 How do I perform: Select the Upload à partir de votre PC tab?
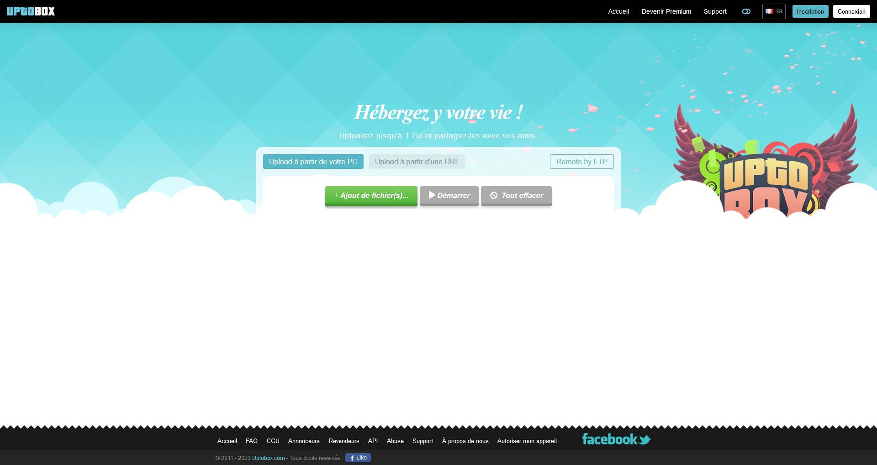coord(313,162)
